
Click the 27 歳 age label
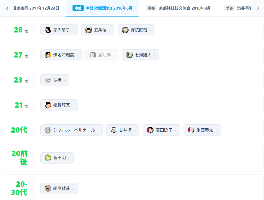[21, 55]
